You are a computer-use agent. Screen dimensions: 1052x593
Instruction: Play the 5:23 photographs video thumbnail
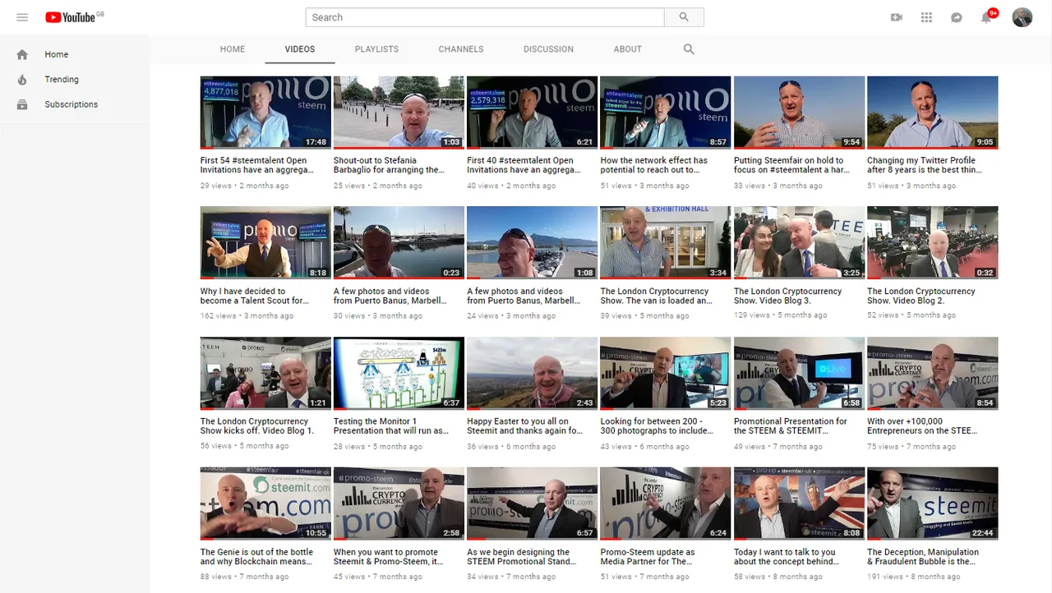tap(666, 374)
